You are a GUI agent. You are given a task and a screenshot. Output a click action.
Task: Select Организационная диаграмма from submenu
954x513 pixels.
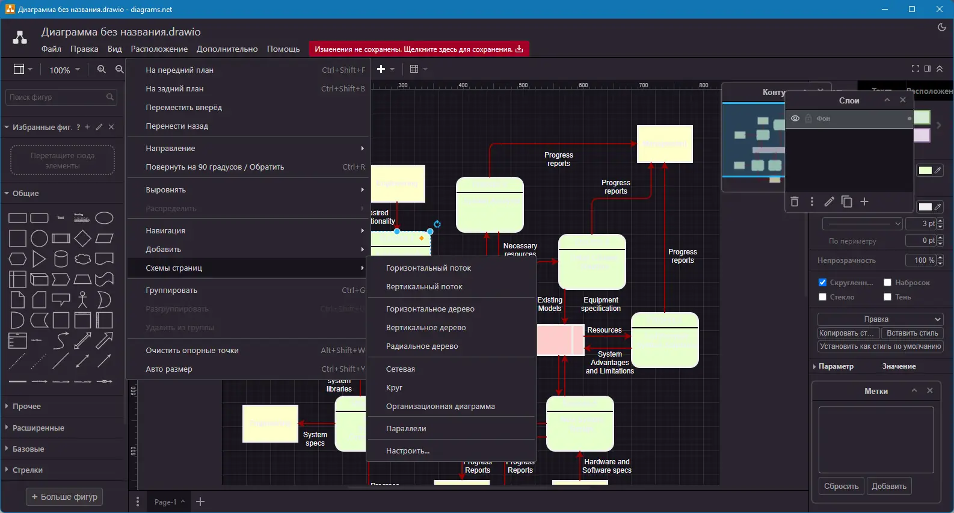click(x=440, y=407)
